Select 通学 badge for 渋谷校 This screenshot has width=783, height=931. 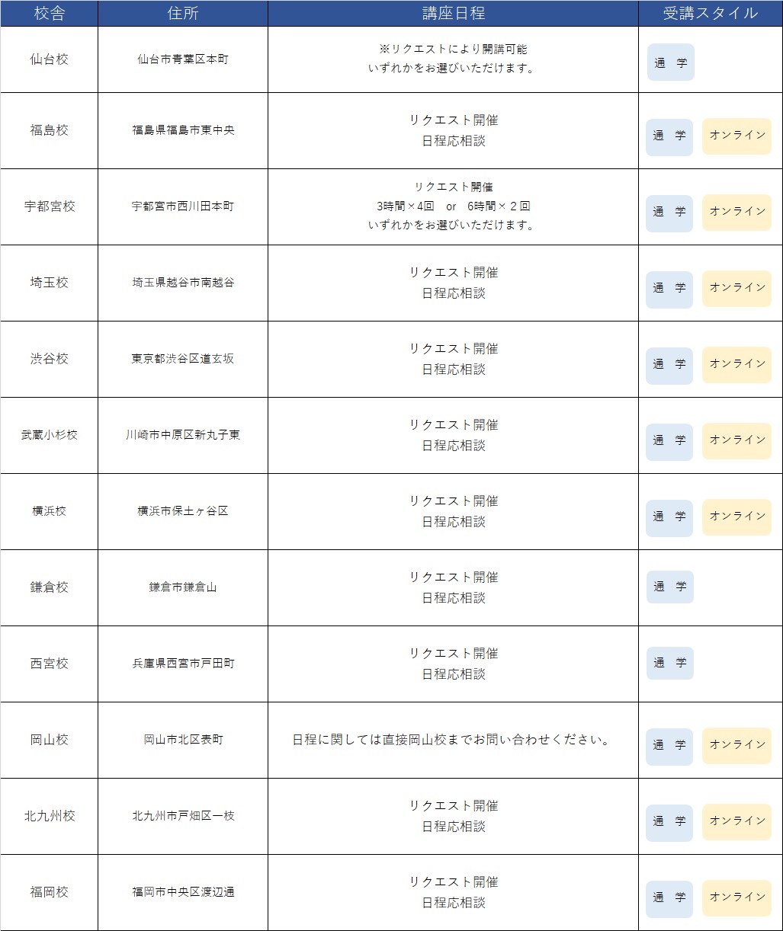point(669,364)
